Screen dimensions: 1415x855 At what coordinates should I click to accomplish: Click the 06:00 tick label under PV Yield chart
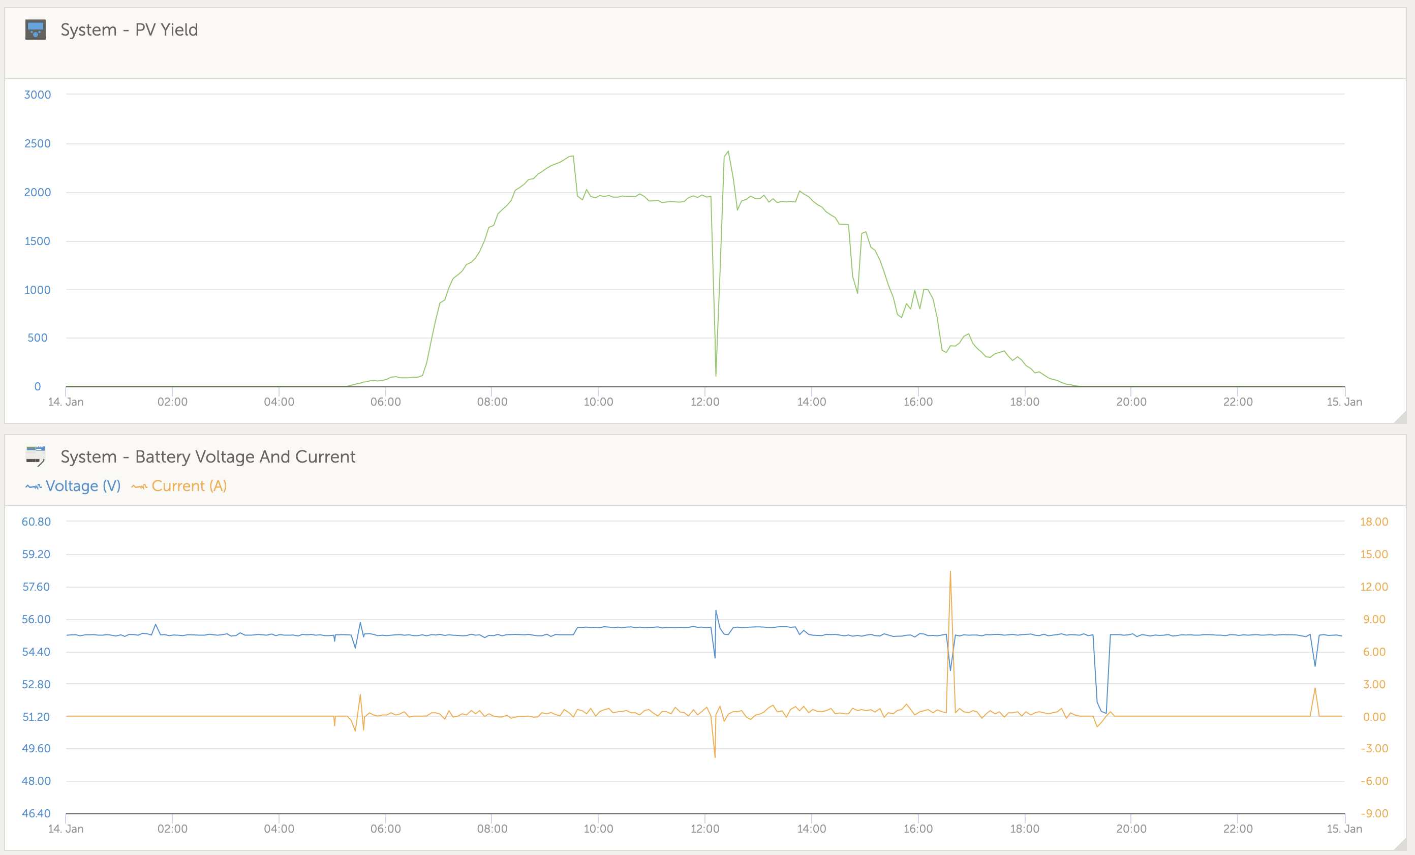(385, 402)
